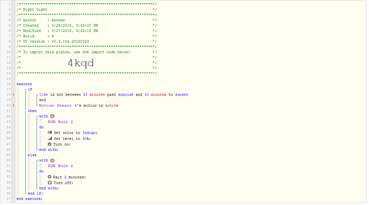
Task: Click the color bars icon before Set color
Action: click(x=50, y=132)
